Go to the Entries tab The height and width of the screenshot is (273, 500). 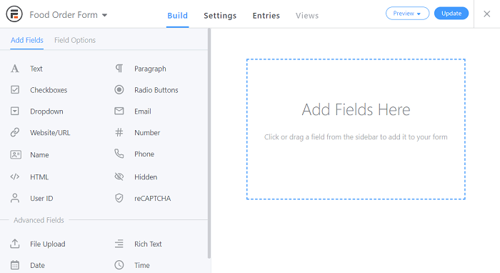[x=266, y=16]
